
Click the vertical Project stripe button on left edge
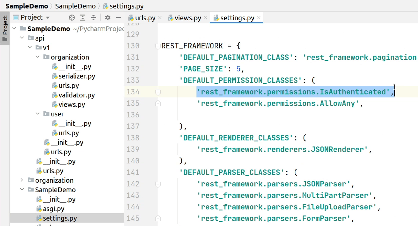(4, 24)
